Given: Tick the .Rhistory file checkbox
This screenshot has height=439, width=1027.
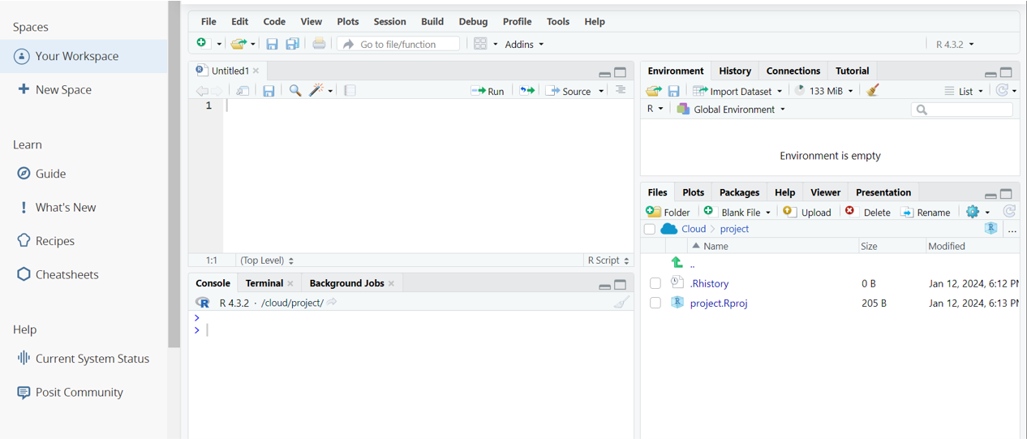Looking at the screenshot, I should pyautogui.click(x=655, y=283).
